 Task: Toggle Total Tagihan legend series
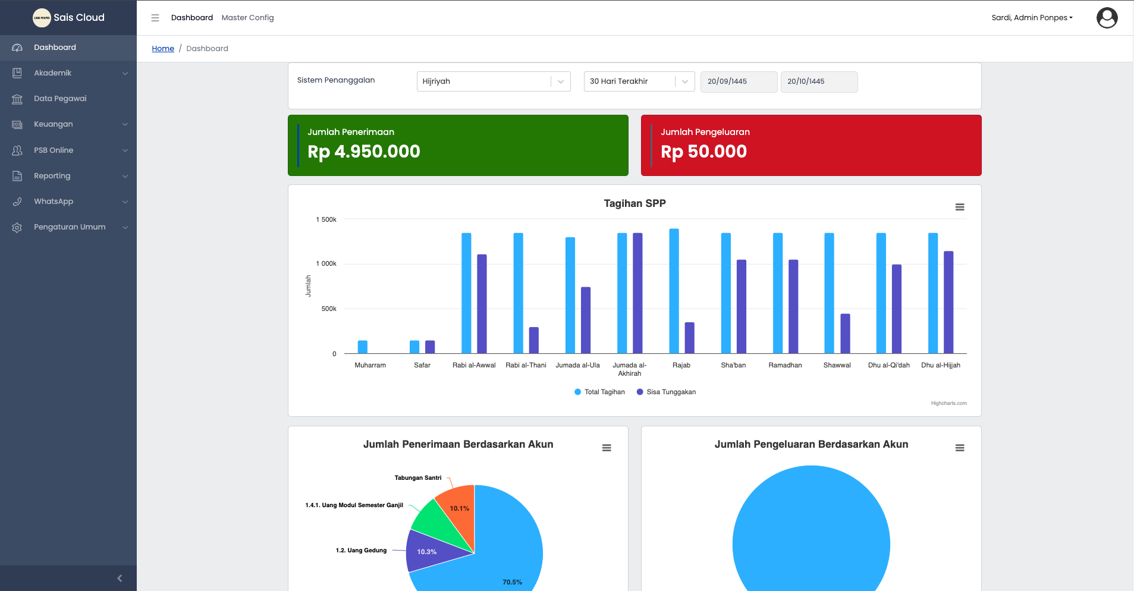click(x=599, y=392)
